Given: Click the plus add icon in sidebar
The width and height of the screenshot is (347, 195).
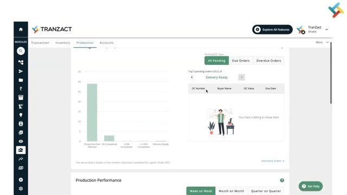Looking at the screenshot, I should [x=21, y=180].
